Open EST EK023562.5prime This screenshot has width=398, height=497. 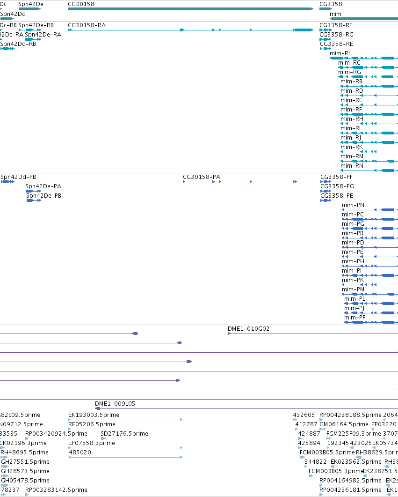tap(356, 461)
